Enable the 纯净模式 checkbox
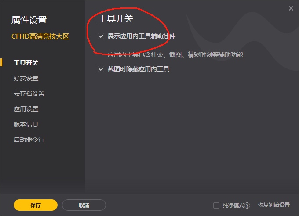The width and height of the screenshot is (299, 216). tap(216, 205)
